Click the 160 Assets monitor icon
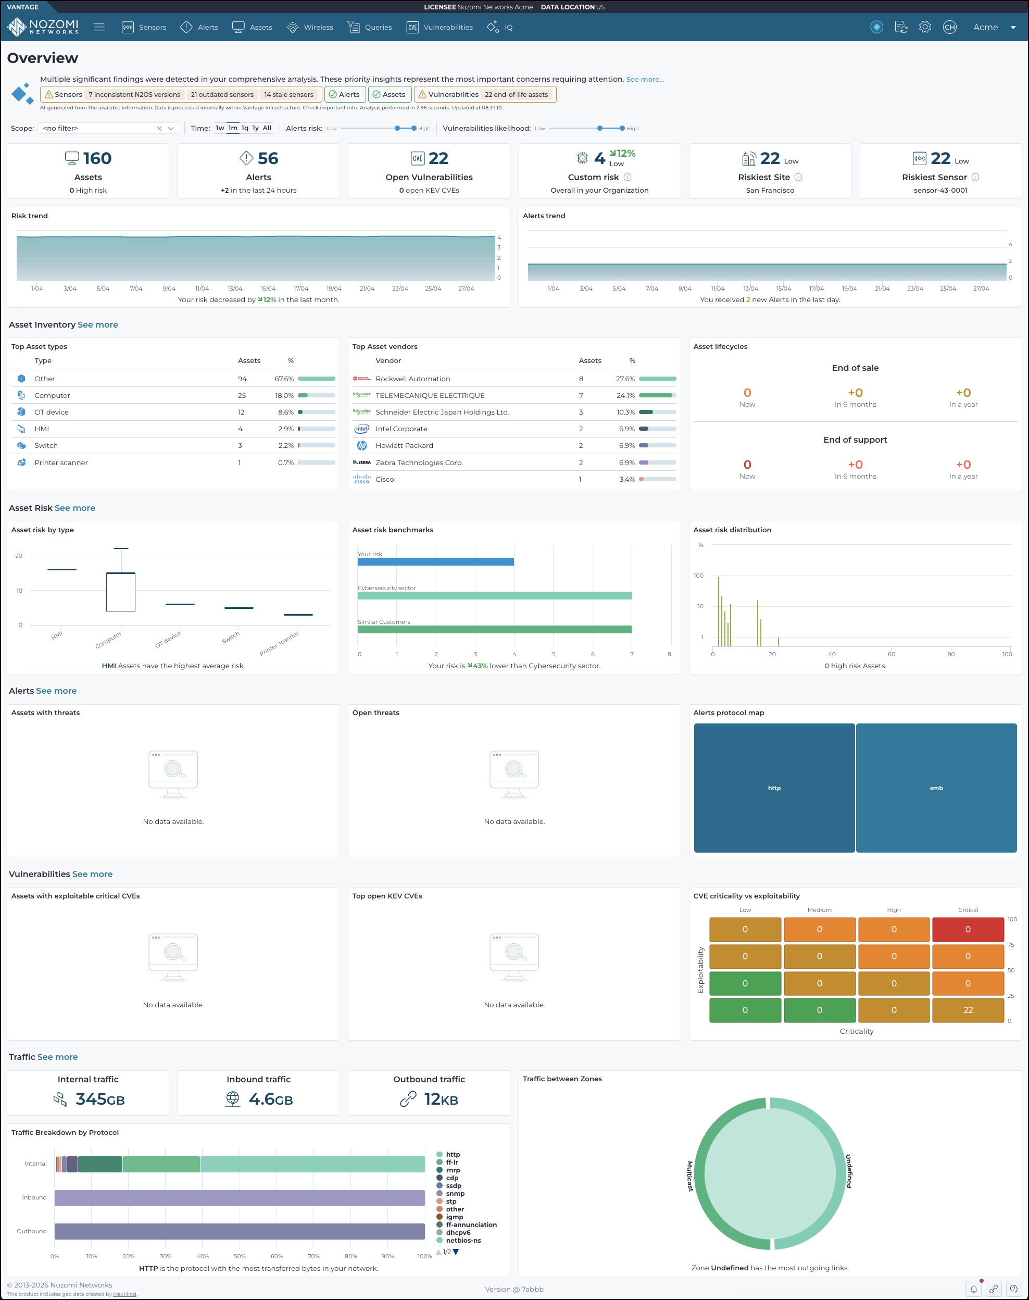This screenshot has width=1029, height=1300. coord(72,158)
